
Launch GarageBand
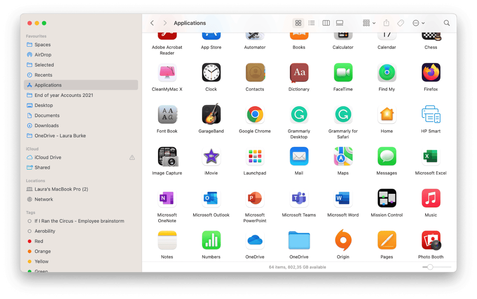(x=211, y=114)
